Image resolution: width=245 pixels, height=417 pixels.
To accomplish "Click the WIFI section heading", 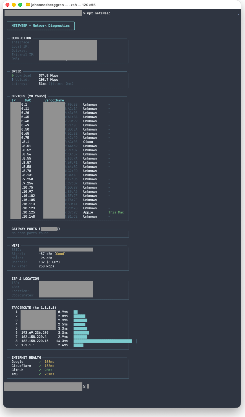I will (15, 246).
